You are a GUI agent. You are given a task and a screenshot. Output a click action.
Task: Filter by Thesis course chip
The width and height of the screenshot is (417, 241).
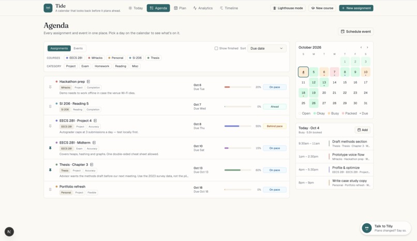153,58
